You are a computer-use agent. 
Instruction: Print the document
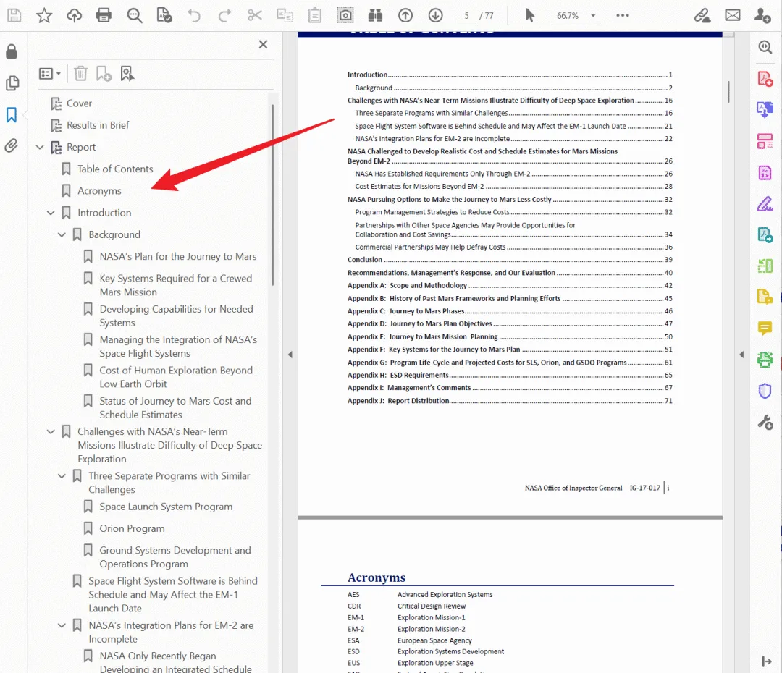(104, 15)
